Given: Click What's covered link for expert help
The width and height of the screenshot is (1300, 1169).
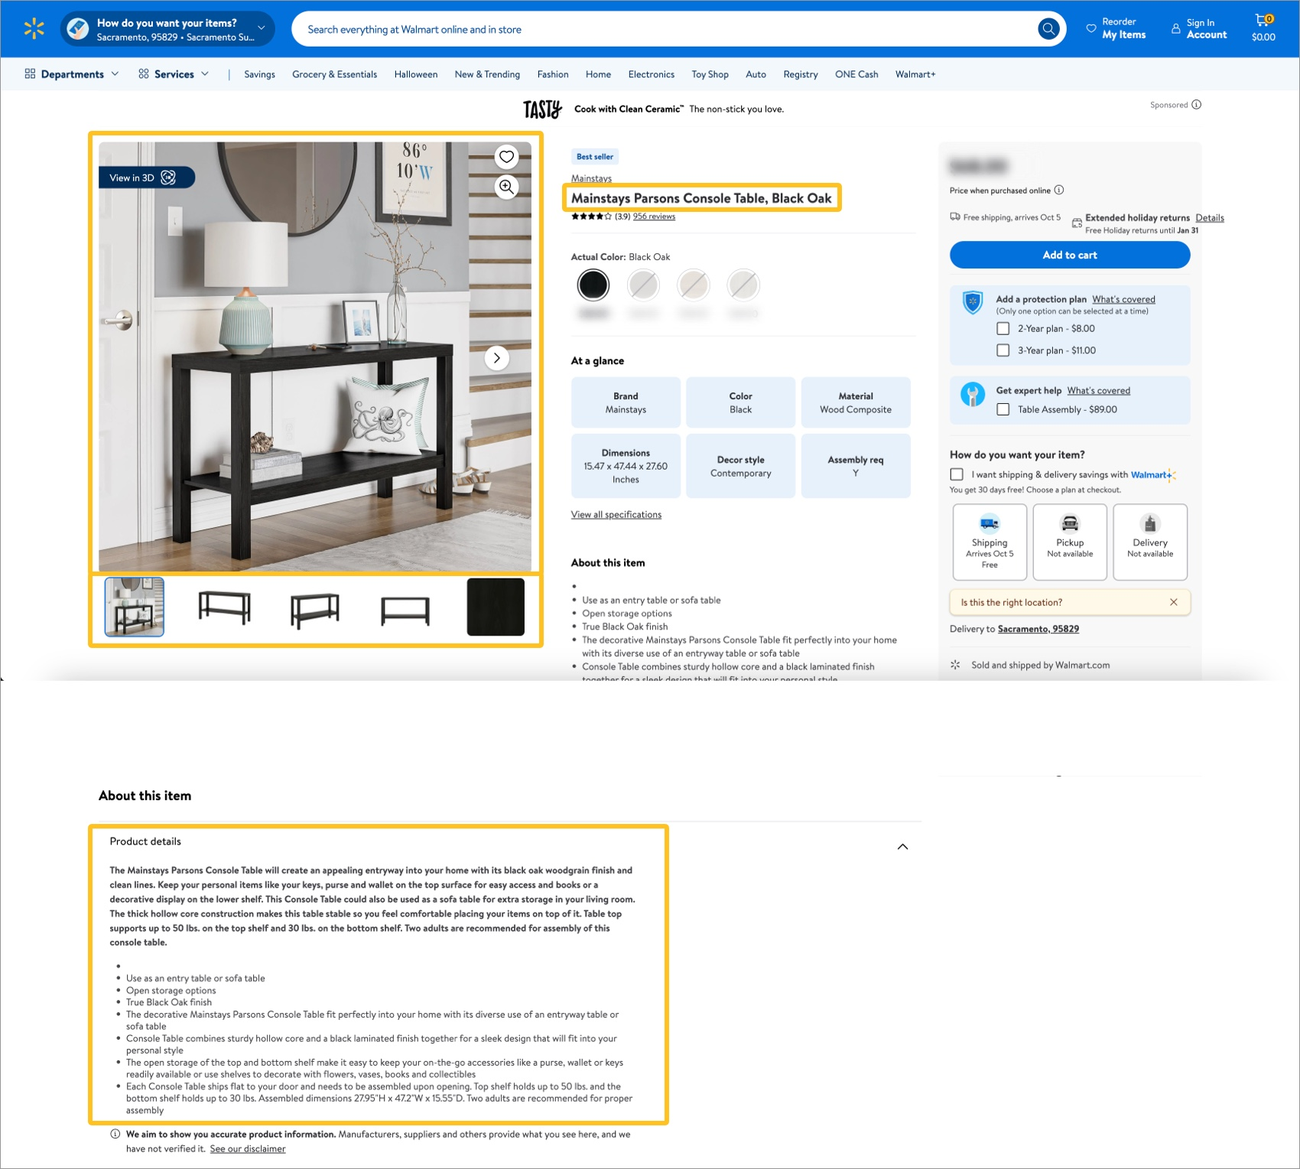Looking at the screenshot, I should pyautogui.click(x=1098, y=390).
